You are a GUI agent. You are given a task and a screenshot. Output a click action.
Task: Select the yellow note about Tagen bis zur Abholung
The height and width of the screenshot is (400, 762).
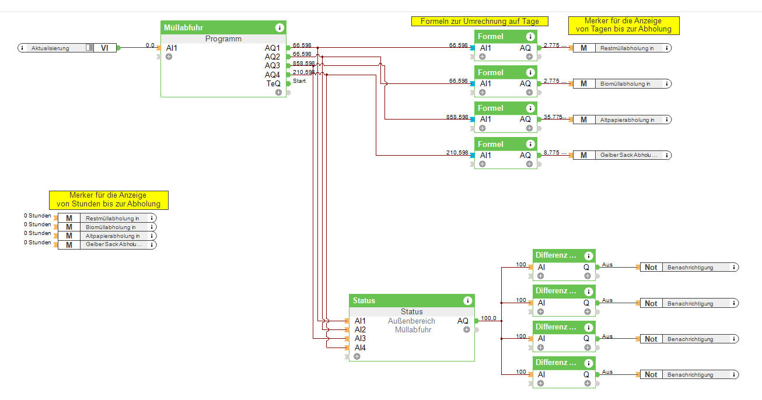[624, 25]
